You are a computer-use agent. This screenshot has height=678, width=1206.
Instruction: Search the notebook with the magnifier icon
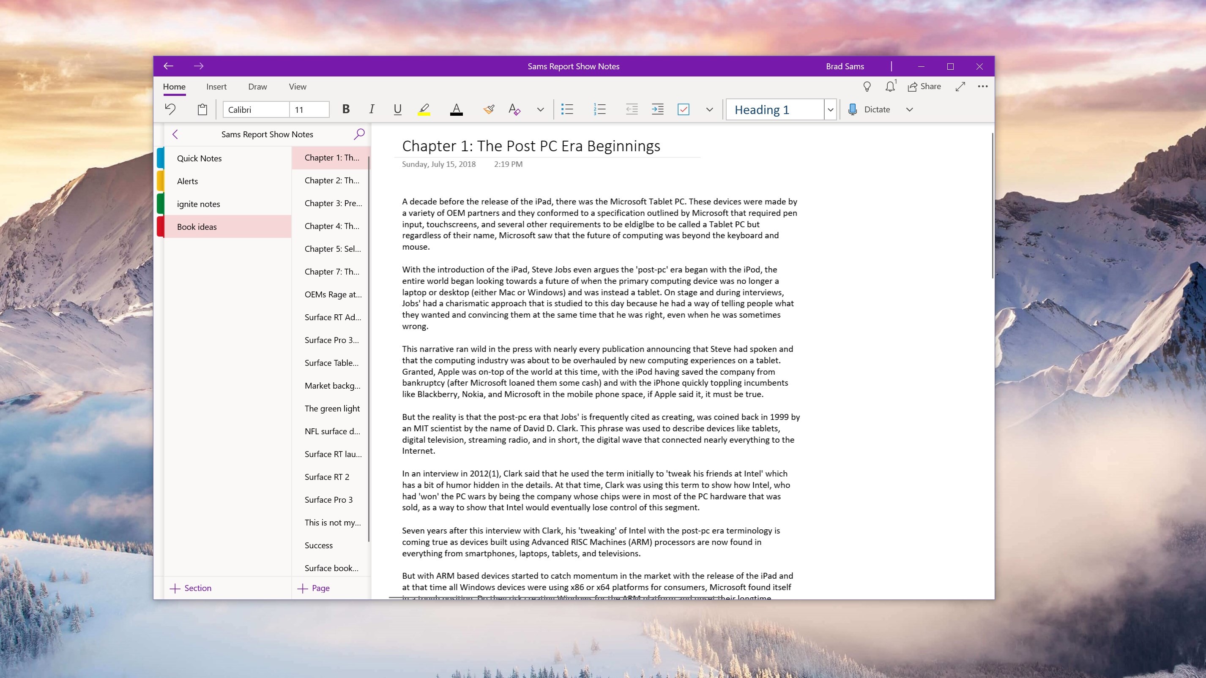(x=359, y=134)
